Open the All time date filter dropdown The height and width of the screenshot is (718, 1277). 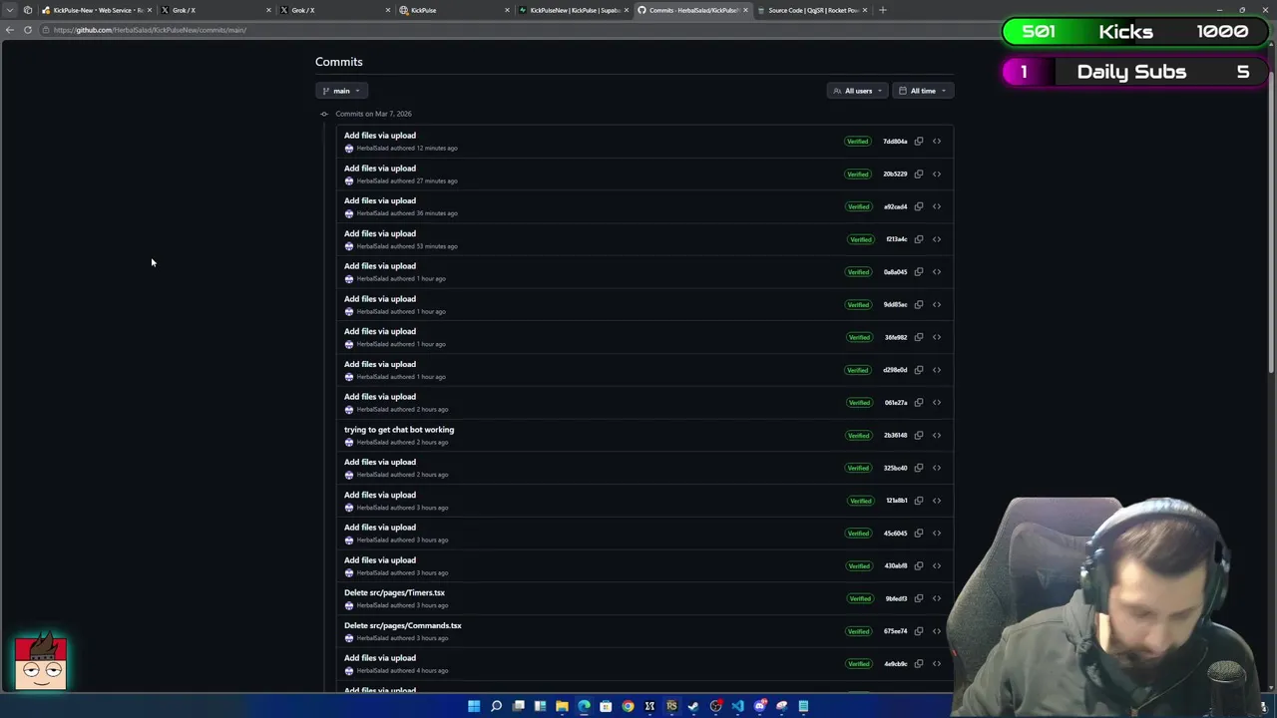[x=923, y=91]
